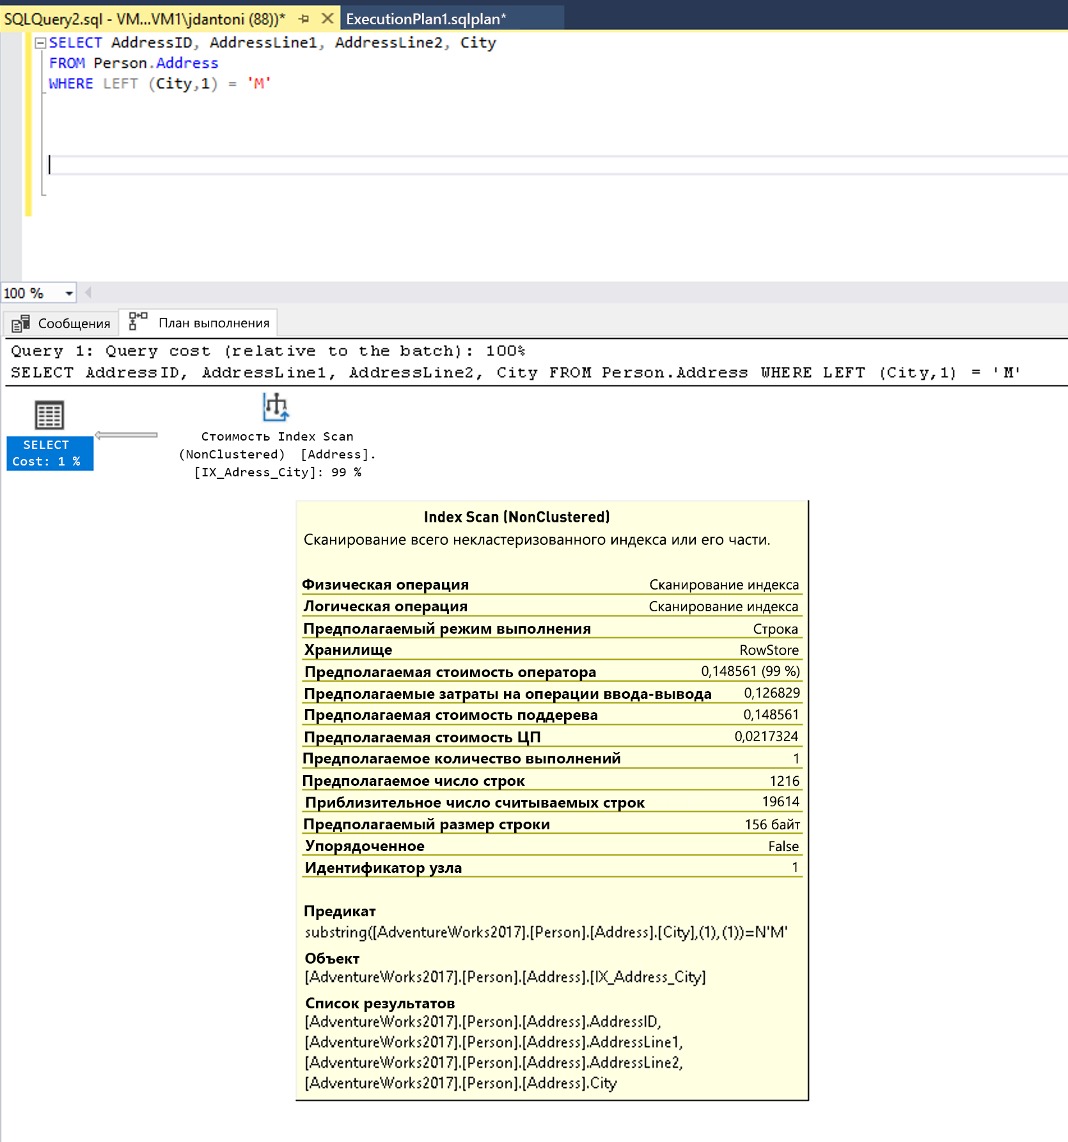Image resolution: width=1068 pixels, height=1142 pixels.
Task: Click the SELECT AddressID line in the editor
Action: point(272,43)
